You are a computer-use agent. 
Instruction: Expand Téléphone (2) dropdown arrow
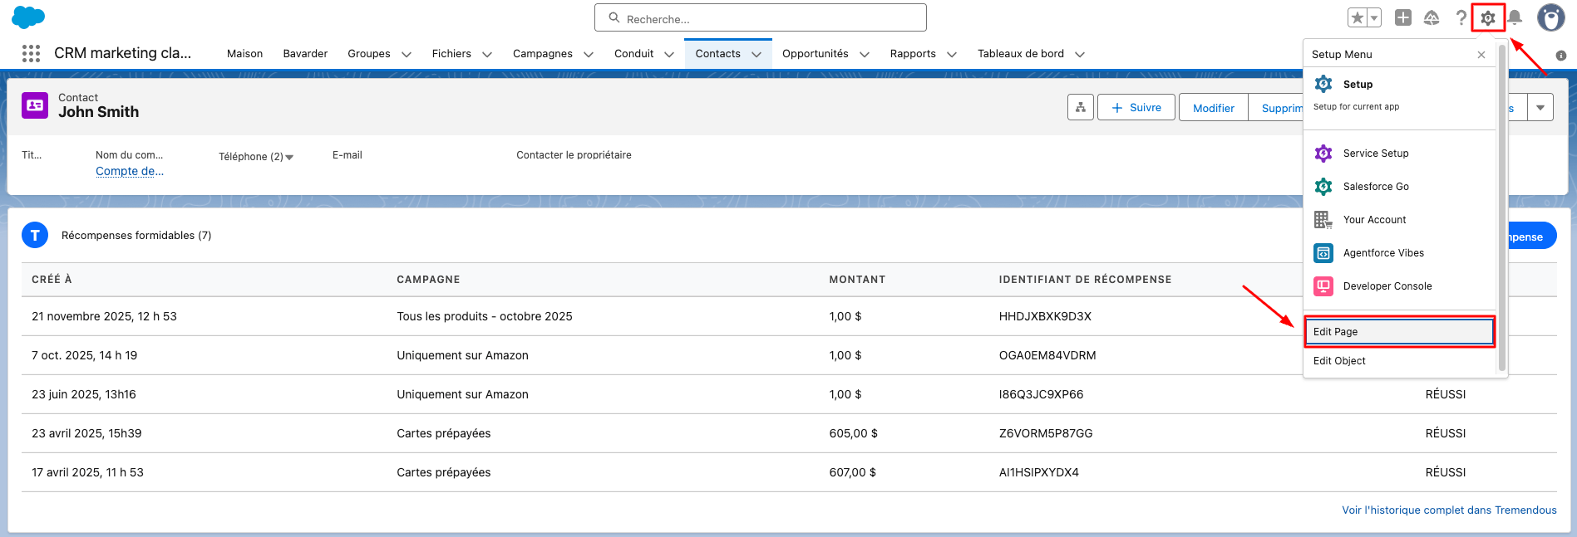point(289,157)
